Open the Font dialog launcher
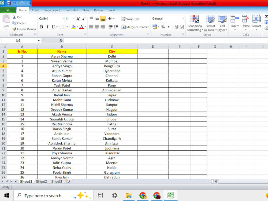The height and width of the screenshot is (201, 268). click(x=85, y=35)
